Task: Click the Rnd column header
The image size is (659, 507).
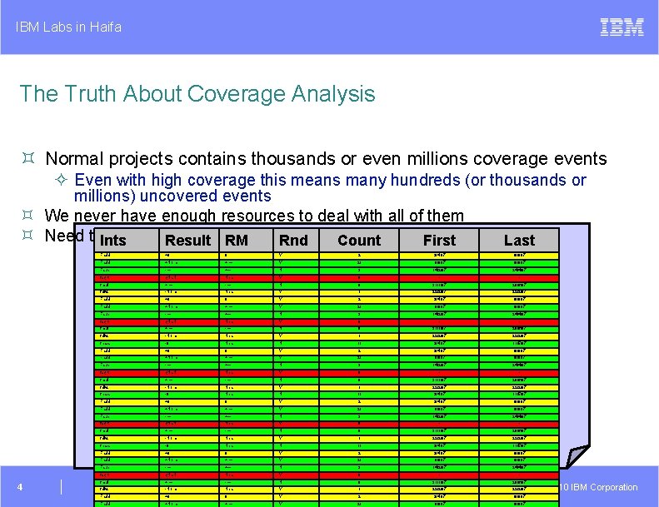Action: pyautogui.click(x=296, y=241)
